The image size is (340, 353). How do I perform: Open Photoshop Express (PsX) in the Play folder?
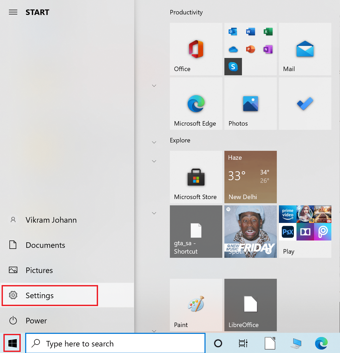pos(288,232)
